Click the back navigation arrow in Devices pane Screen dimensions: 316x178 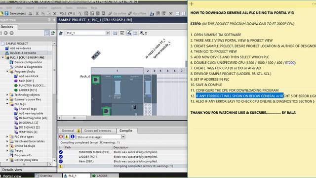pyautogui.click(x=6, y=33)
